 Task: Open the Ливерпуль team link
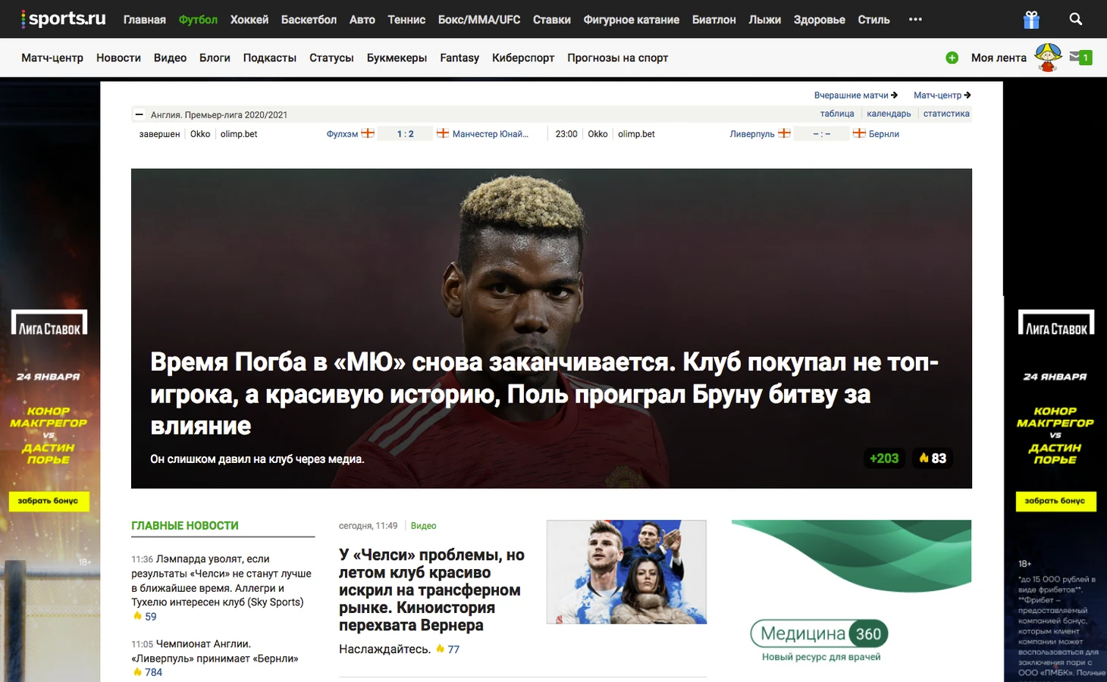pos(752,134)
